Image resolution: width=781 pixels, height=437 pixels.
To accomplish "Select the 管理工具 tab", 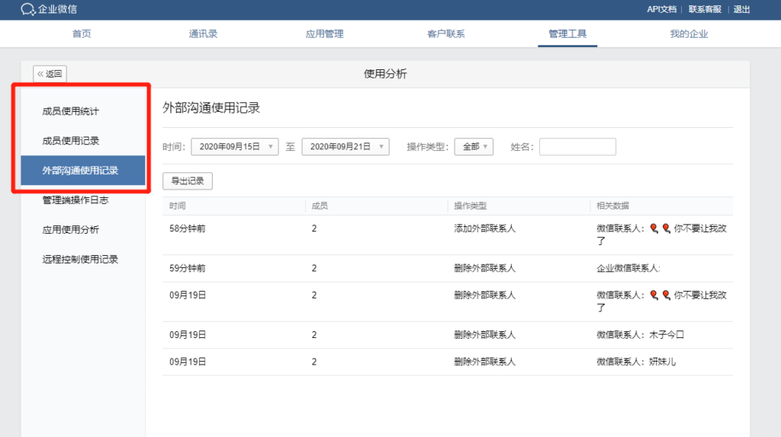I will 567,34.
